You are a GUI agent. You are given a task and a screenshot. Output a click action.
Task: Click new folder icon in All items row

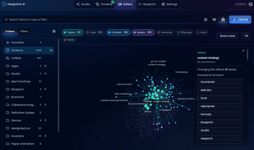click(x=51, y=50)
